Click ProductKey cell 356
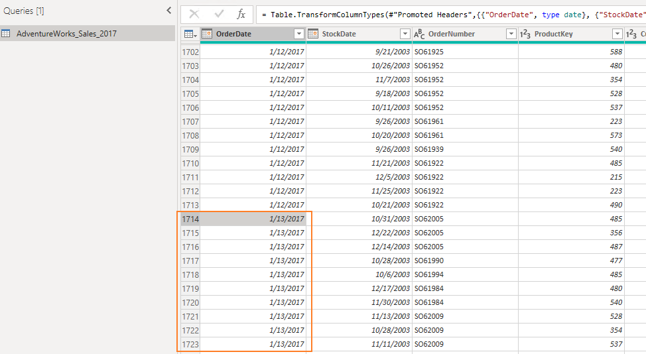This screenshot has height=354, width=646. (x=572, y=233)
